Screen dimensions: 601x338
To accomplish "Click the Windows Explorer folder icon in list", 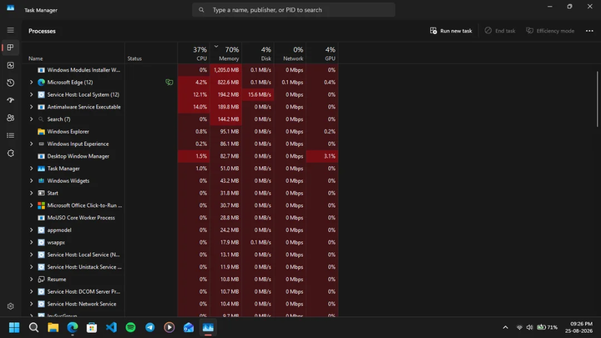I will (x=41, y=132).
